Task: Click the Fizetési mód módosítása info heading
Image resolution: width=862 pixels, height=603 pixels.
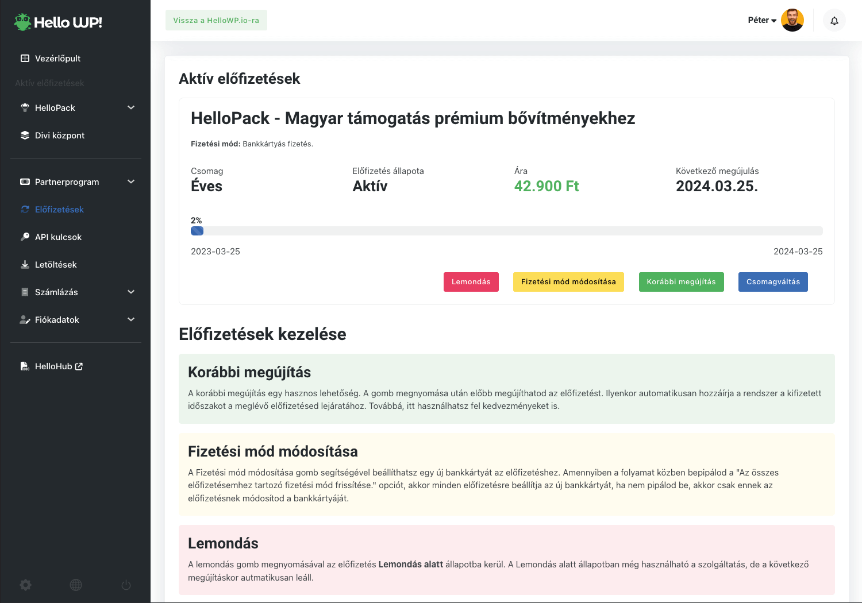Action: 273,451
